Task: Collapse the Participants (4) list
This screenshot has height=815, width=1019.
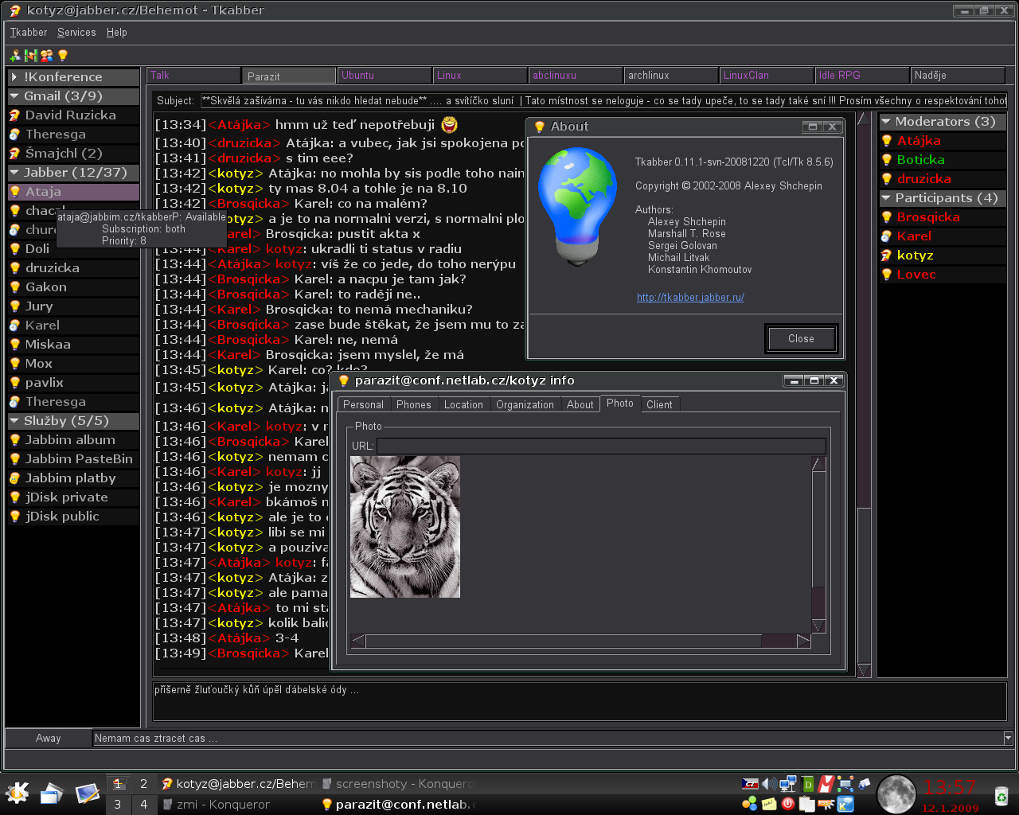Action: pos(885,198)
